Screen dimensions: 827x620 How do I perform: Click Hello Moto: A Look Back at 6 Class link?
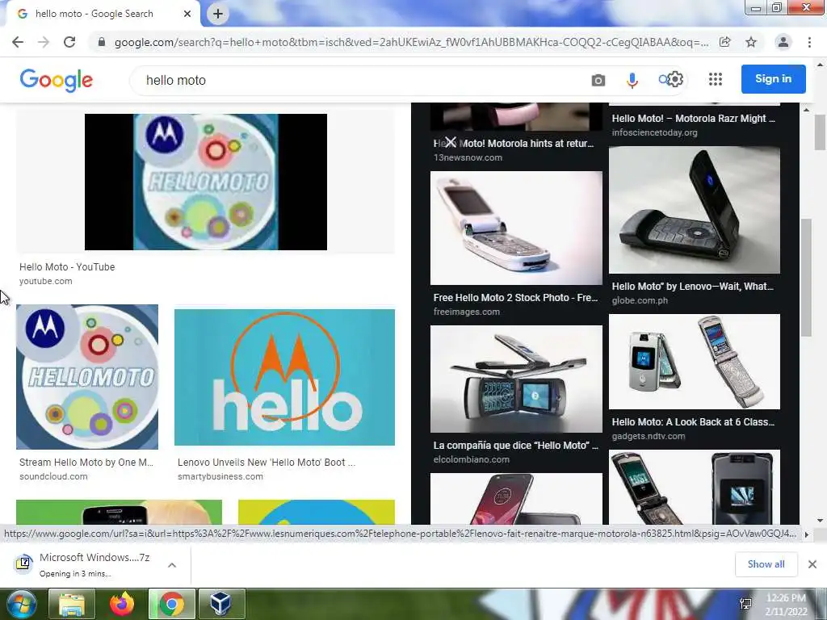pyautogui.click(x=693, y=421)
